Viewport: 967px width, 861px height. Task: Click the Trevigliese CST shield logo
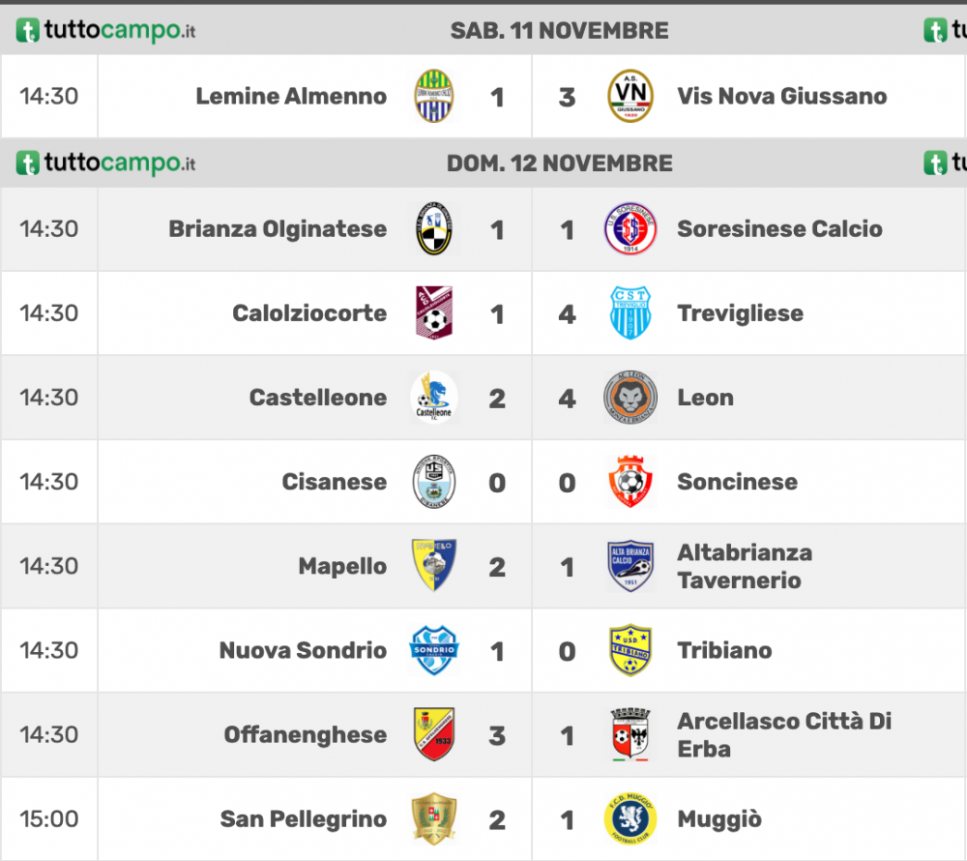tap(630, 312)
